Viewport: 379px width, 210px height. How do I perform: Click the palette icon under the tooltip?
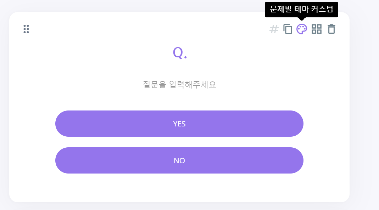[x=302, y=29]
